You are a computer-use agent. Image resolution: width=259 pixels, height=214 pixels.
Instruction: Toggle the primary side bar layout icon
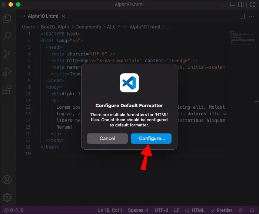point(225,4)
